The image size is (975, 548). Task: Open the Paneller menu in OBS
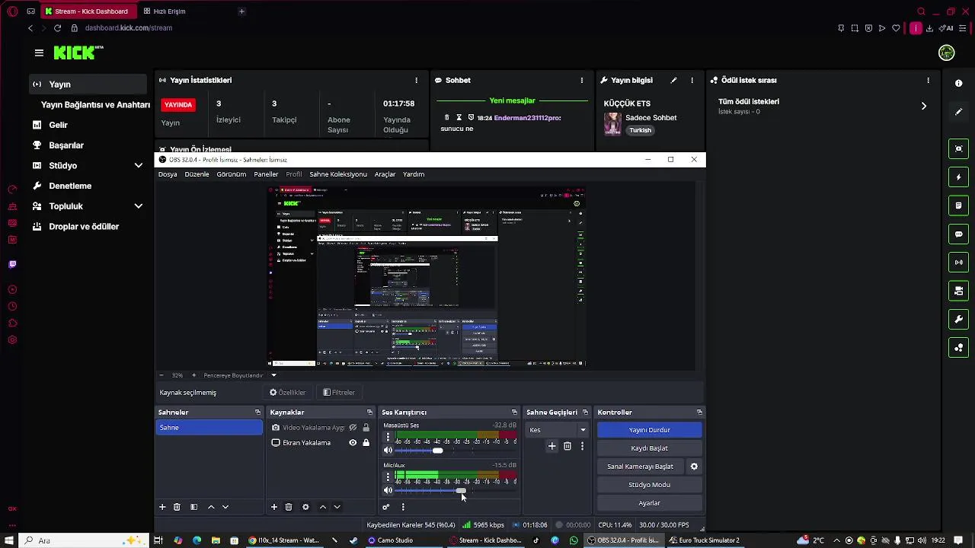[x=266, y=174]
